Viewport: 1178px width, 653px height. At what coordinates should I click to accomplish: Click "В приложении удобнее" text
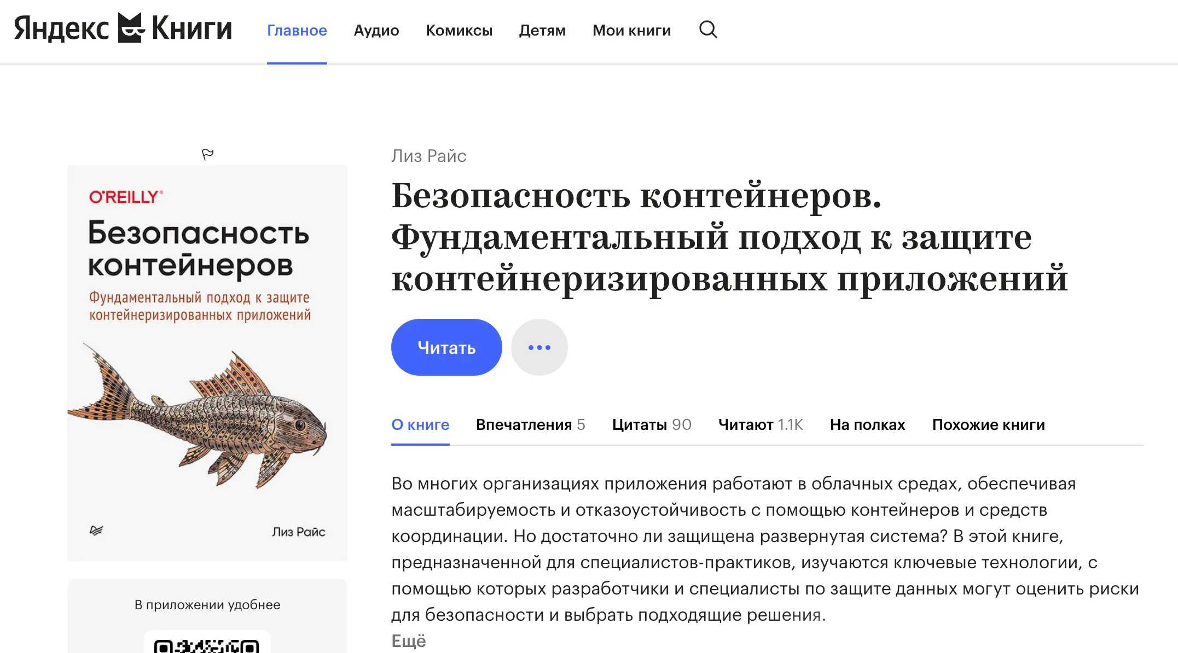pos(207,605)
